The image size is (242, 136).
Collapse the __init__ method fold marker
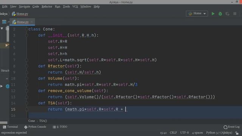tap(26, 35)
